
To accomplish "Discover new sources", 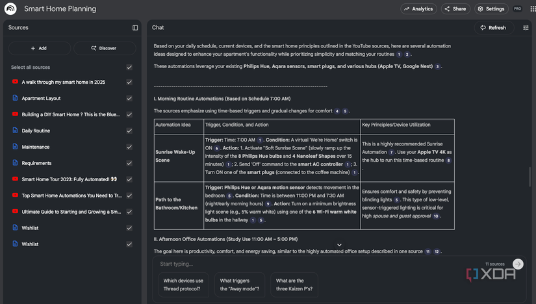I will [x=104, y=48].
